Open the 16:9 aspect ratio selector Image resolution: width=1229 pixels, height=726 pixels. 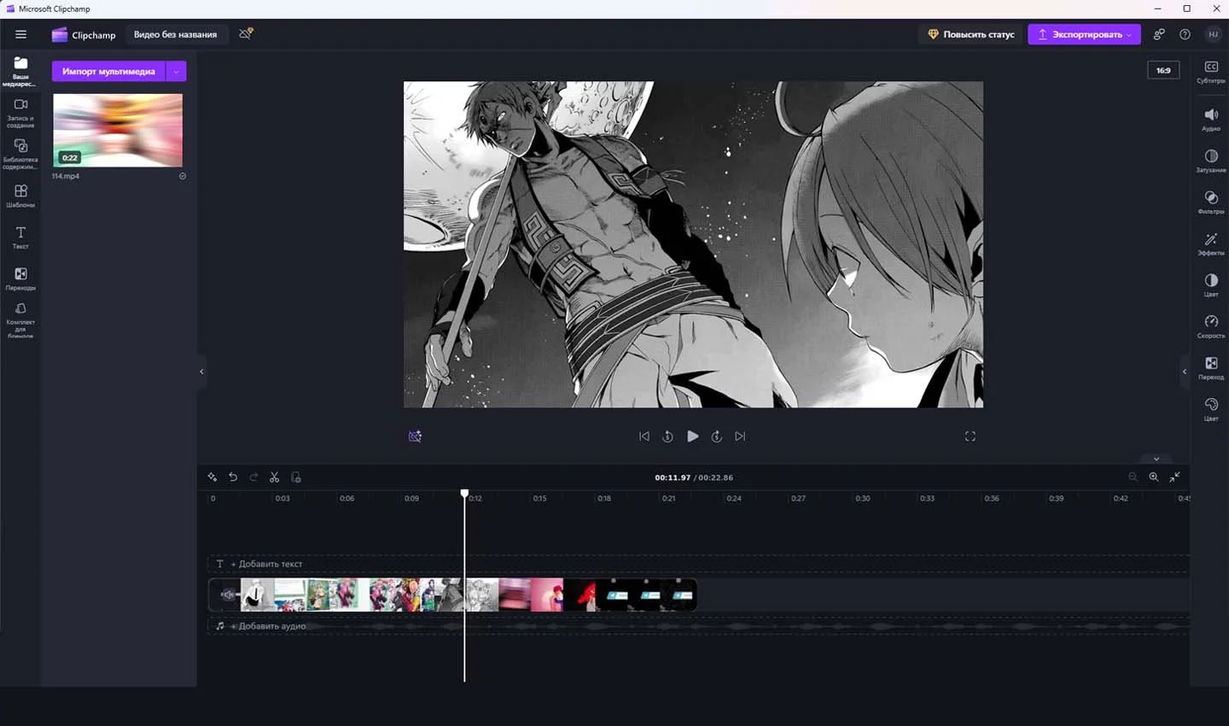click(1163, 70)
